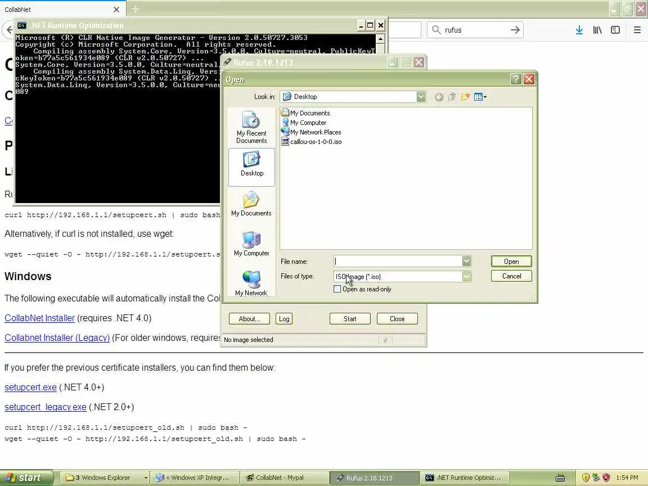Click yellow security shield tray icon
648x486 pixels.
[x=586, y=478]
